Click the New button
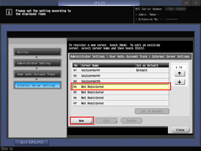Image resolution: width=201 pixels, height=151 pixels. (82, 121)
